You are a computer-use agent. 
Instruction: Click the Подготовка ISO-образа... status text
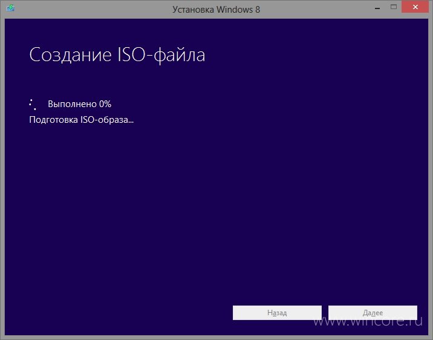[82, 120]
